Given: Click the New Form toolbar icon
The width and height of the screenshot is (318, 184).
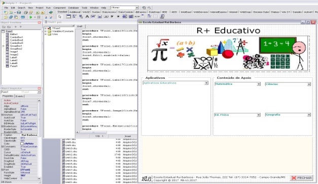Looking at the screenshot, I should pyautogui.click(x=23, y=17).
